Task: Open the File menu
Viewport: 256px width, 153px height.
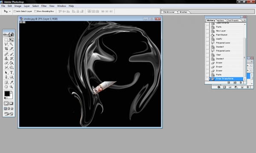Action: coord(3,6)
